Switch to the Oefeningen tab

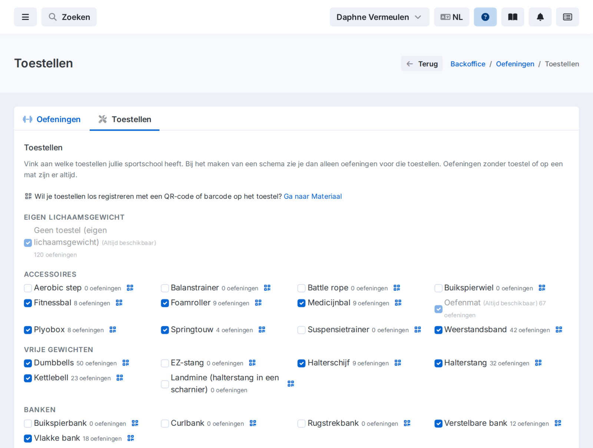[x=52, y=119]
